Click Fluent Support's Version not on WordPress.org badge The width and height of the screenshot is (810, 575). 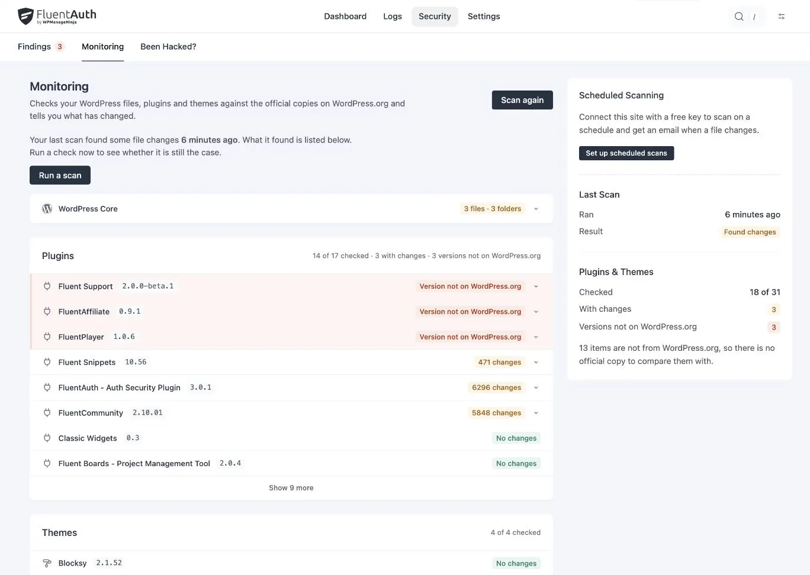pyautogui.click(x=470, y=286)
